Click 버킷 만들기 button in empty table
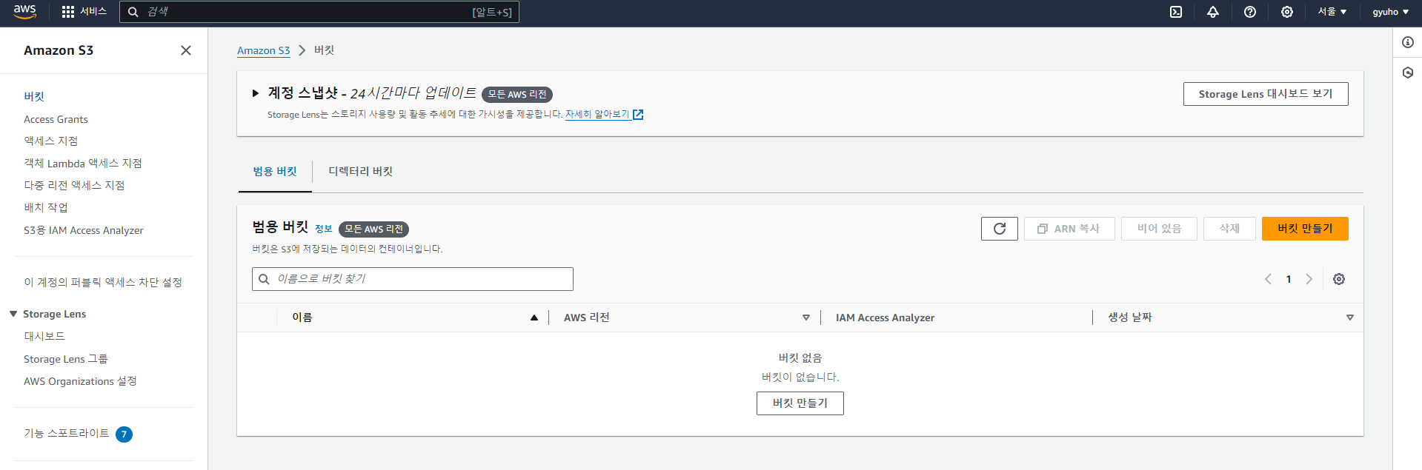 coord(800,403)
